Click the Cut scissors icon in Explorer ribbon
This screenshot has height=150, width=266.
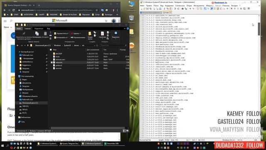(50, 32)
